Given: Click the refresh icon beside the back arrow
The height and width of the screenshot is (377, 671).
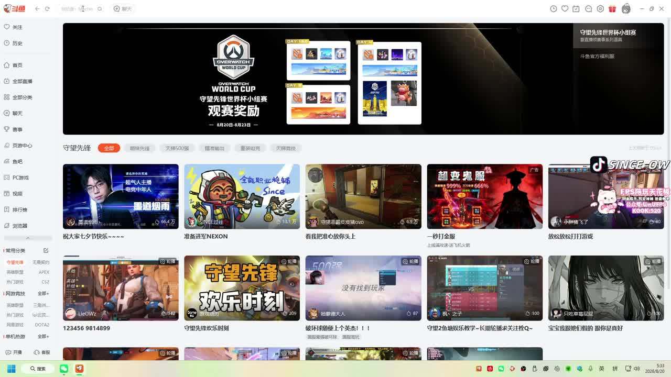Looking at the screenshot, I should [x=47, y=9].
